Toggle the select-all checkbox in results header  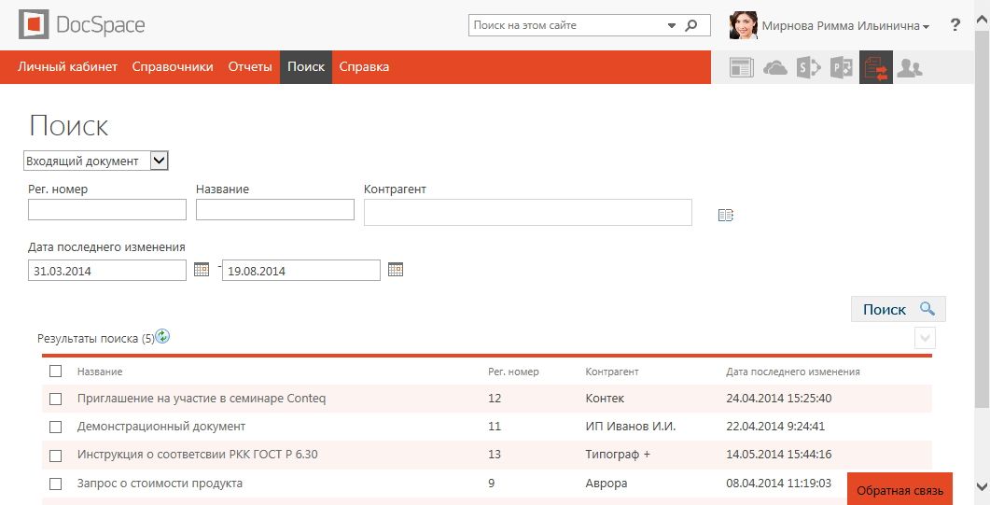(56, 372)
